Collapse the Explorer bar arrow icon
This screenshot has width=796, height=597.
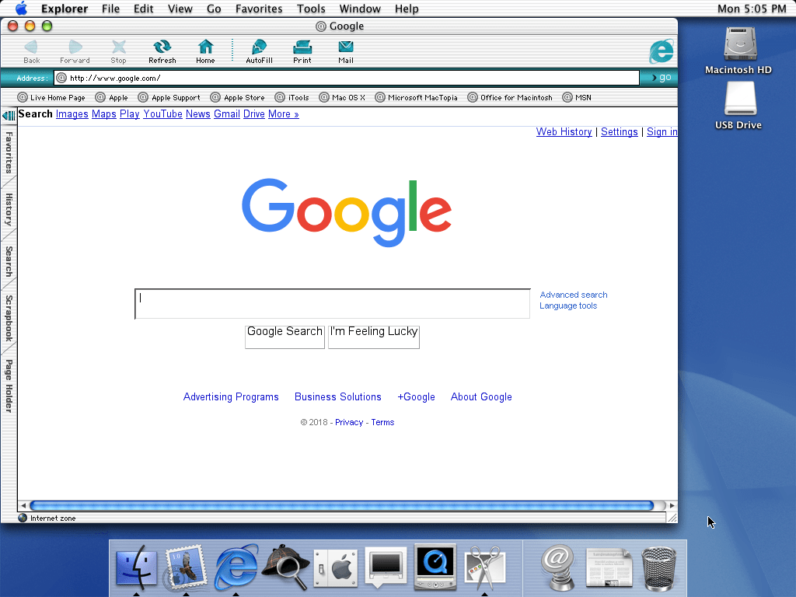9,116
